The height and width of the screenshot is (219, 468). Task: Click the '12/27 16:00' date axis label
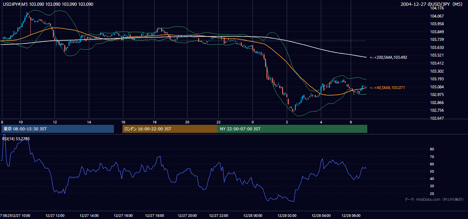pyautogui.click(x=123, y=216)
